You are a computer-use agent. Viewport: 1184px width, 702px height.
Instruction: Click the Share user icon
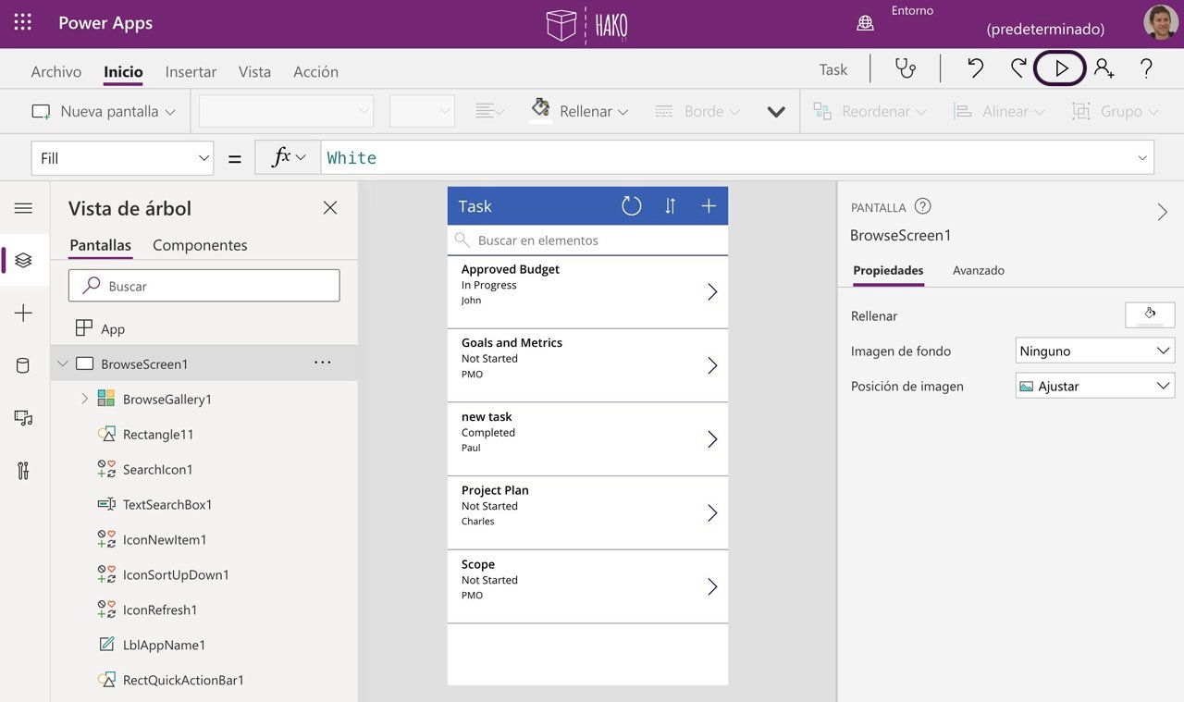tap(1104, 68)
